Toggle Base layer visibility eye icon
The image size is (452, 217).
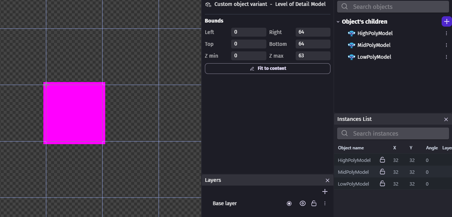[303, 203]
